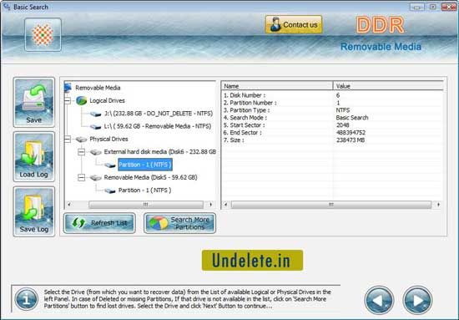
Task: Click the Refresh List button
Action: click(x=99, y=223)
